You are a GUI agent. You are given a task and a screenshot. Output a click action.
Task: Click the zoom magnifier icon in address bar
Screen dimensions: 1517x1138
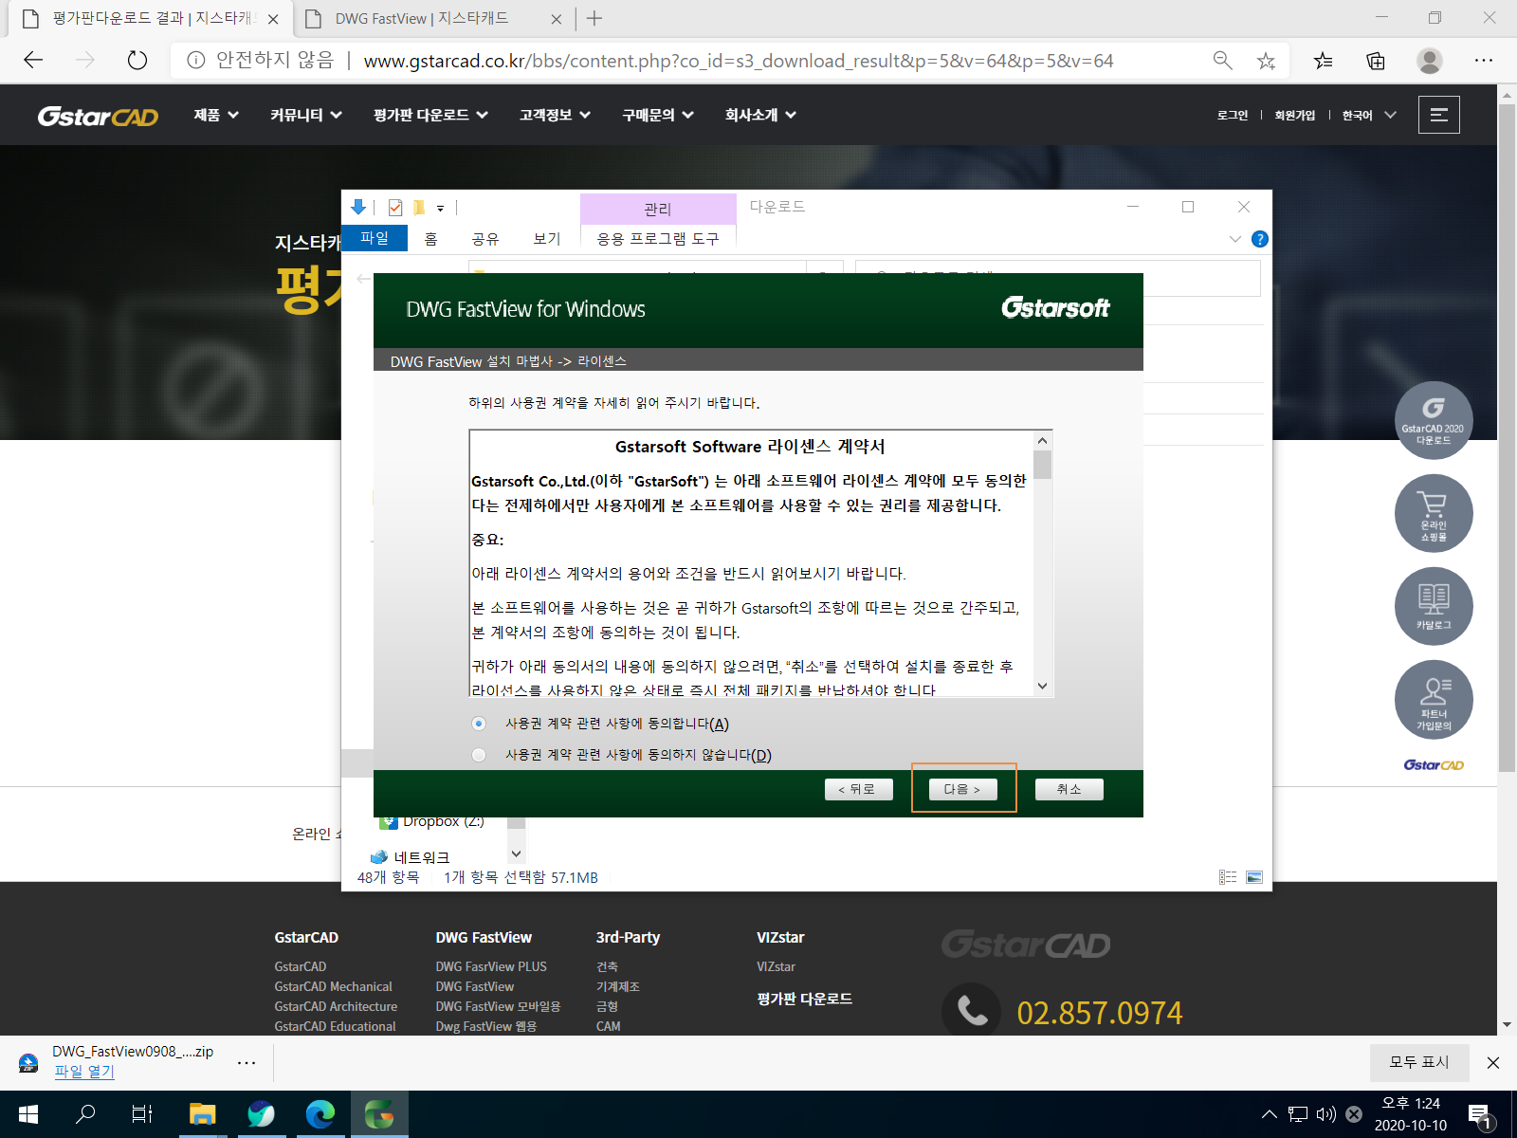(1222, 61)
